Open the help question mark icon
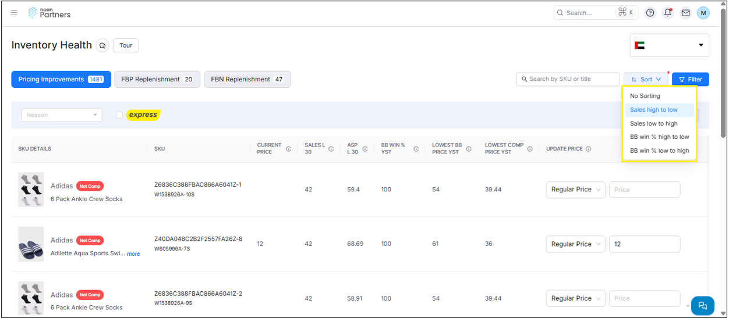 [x=650, y=13]
